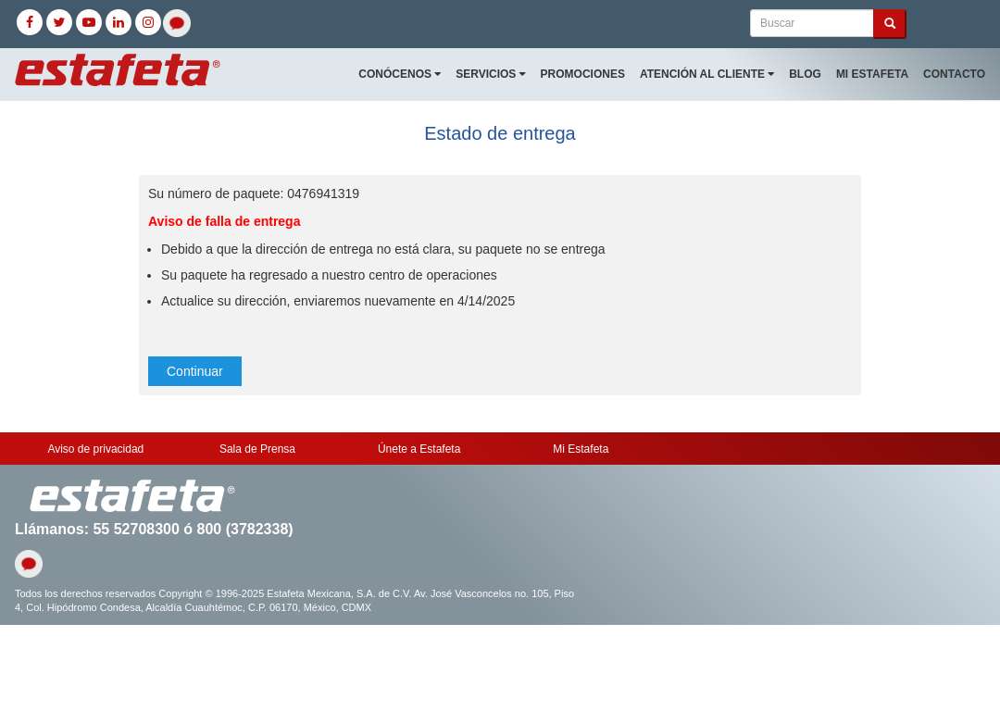Click the line about updating your address
The width and height of the screenshot is (1000, 711).
click(x=338, y=301)
